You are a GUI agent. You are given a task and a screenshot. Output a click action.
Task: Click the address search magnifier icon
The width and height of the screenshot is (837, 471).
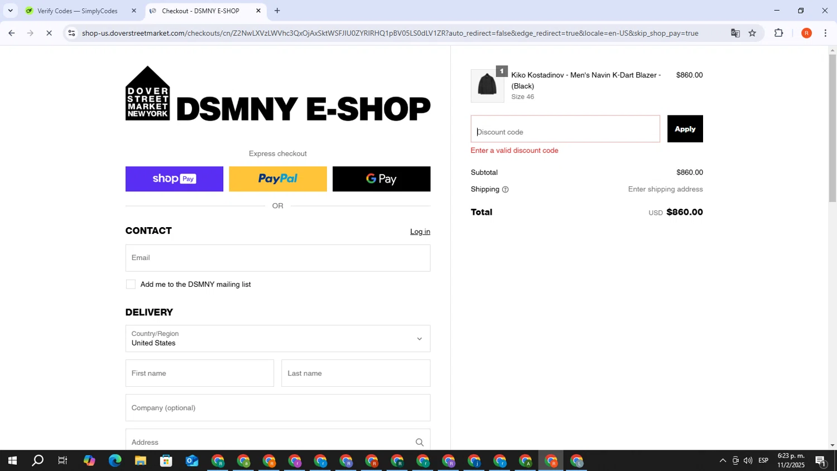click(420, 443)
